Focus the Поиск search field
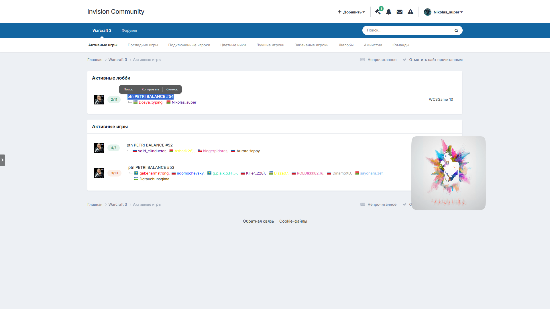The height and width of the screenshot is (309, 550). 408,30
